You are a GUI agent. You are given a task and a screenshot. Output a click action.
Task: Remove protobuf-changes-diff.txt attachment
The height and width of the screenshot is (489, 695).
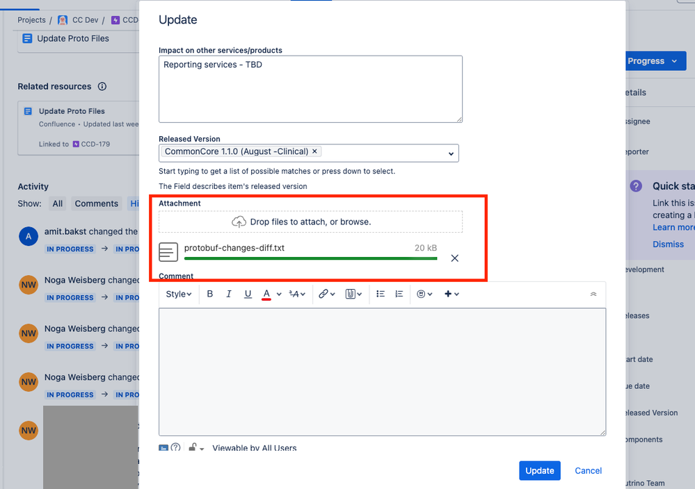click(455, 258)
